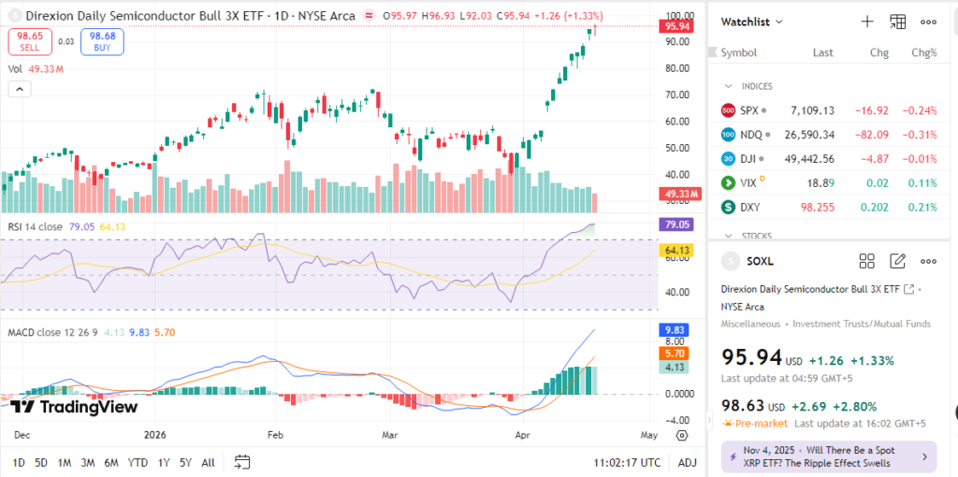Open SOXL details grid layout icon
Image resolution: width=958 pixels, height=477 pixels.
866,261
